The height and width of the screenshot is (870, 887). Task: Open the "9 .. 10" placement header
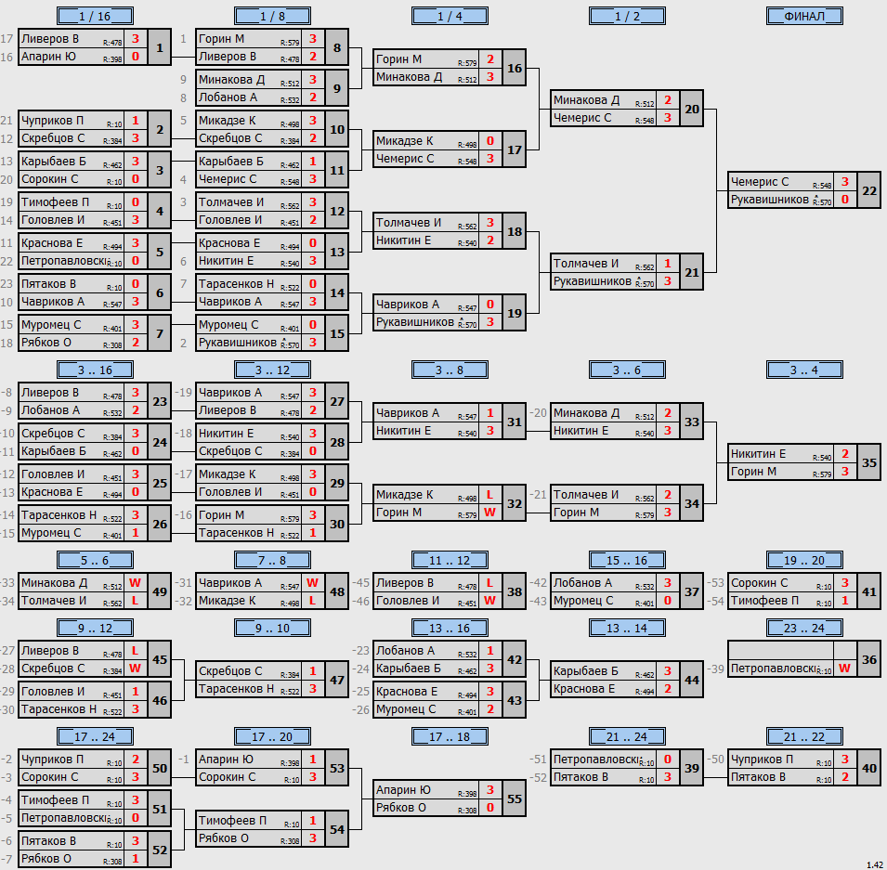click(272, 628)
